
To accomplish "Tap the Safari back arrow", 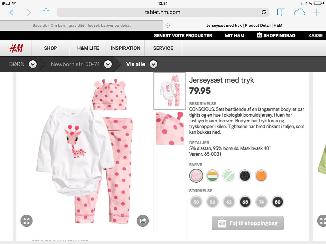I will coord(12,12).
